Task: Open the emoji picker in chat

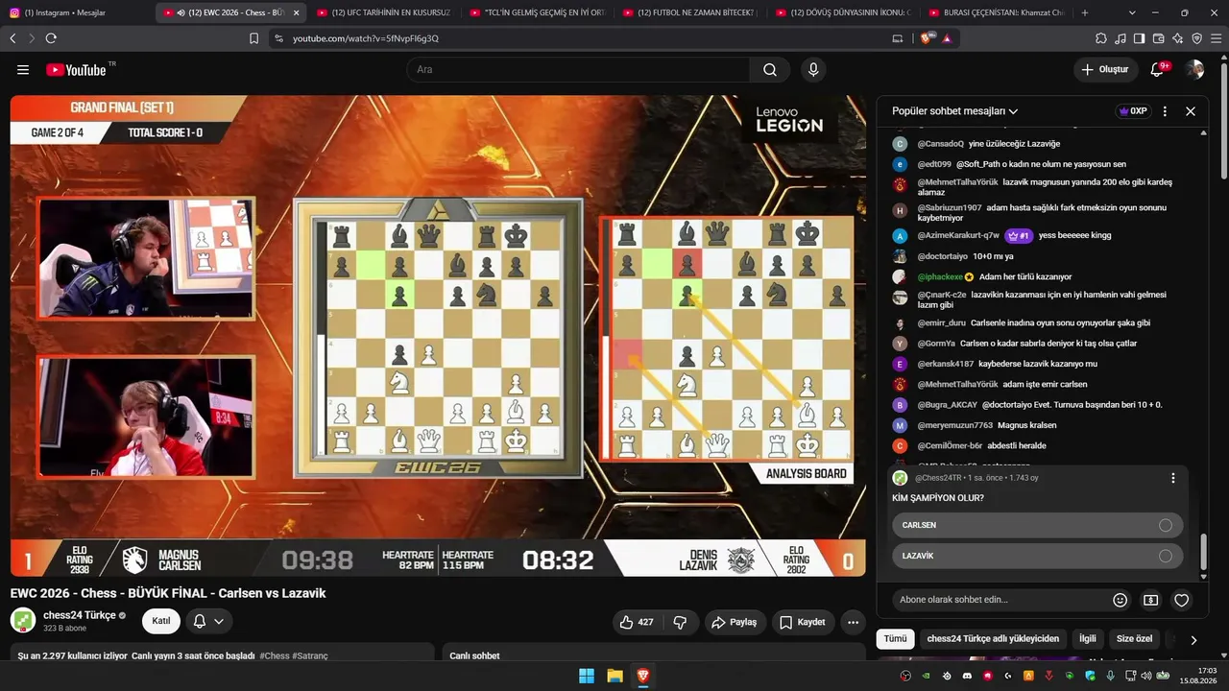Action: (1120, 600)
